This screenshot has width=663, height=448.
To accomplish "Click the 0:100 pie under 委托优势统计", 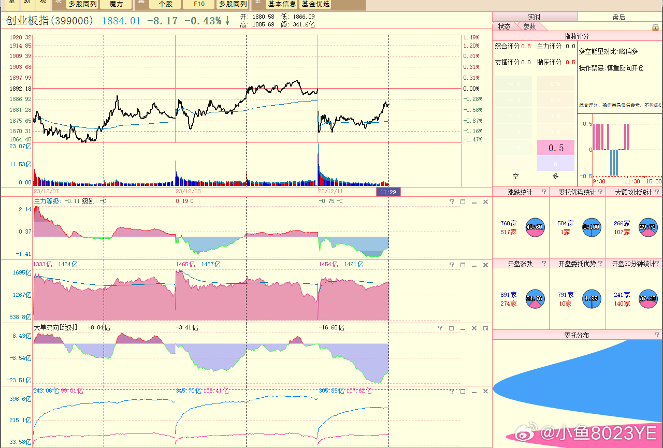I will (x=591, y=226).
